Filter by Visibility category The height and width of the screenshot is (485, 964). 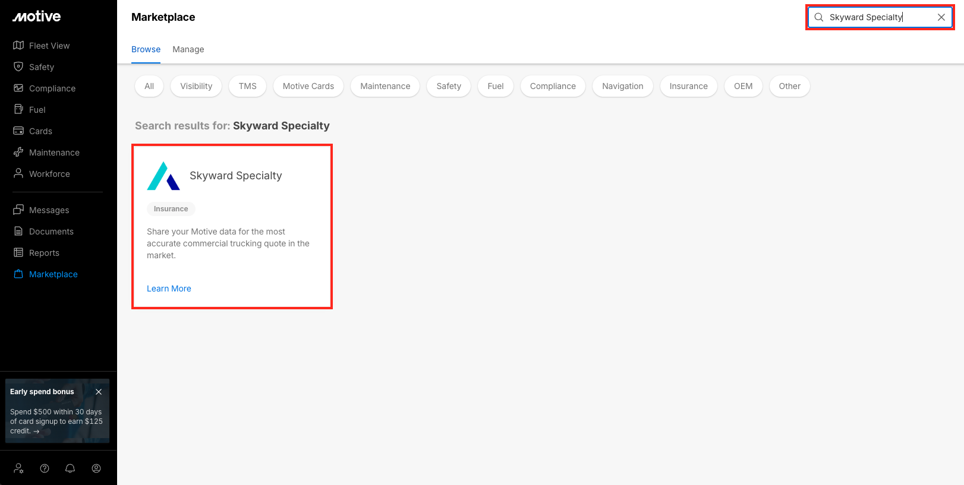click(196, 86)
